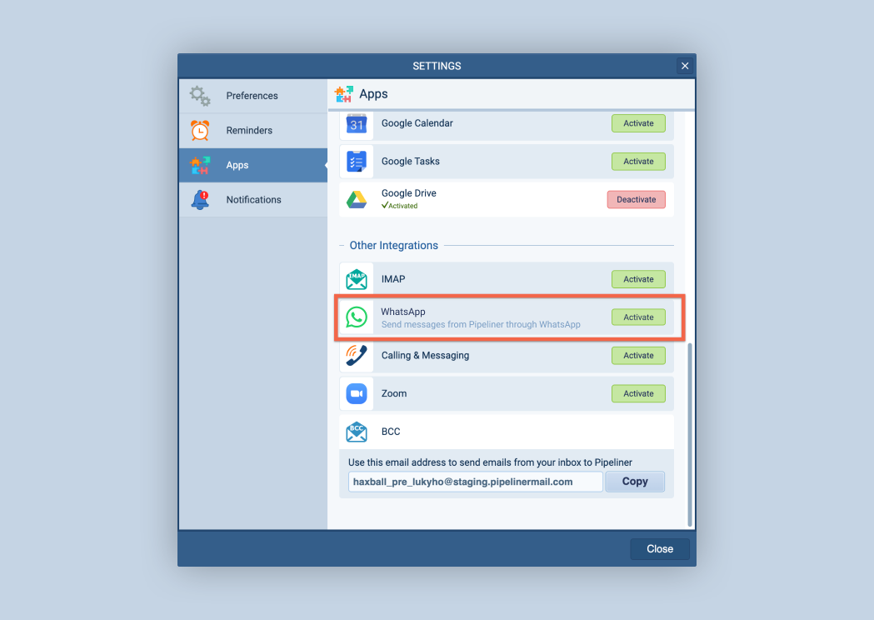Screen dimensions: 874x620
Task: Click 'Send messages from Pipeliner through WhatsApp'
Action: (481, 324)
